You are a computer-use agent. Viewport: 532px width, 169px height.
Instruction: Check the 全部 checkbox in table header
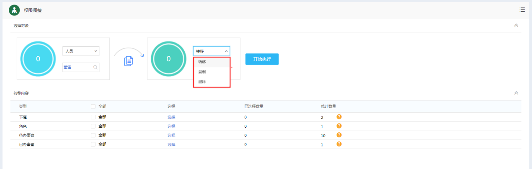[93, 106]
